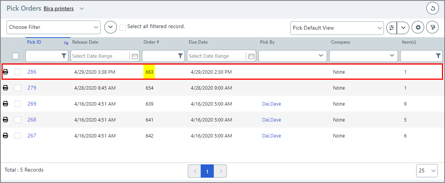Viewport: 445px width, 183px height.
Task: Click the refresh icon in the header
Action: pos(432,8)
